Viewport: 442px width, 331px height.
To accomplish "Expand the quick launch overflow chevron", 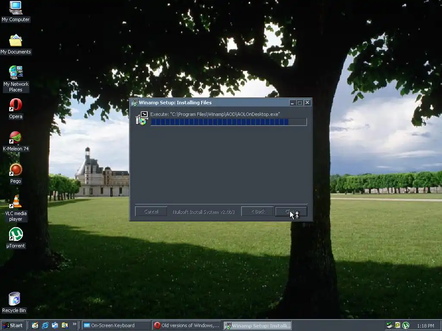I will click(x=74, y=324).
